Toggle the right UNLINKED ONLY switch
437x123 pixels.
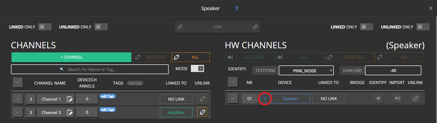[x=423, y=27]
